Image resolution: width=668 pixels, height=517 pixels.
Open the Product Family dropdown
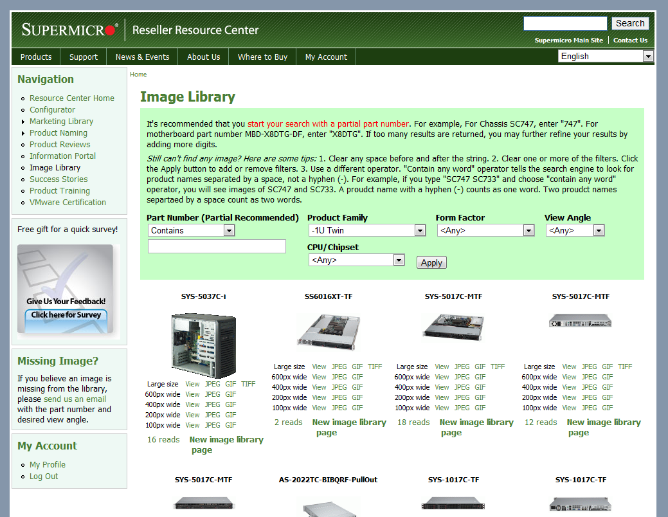click(367, 231)
